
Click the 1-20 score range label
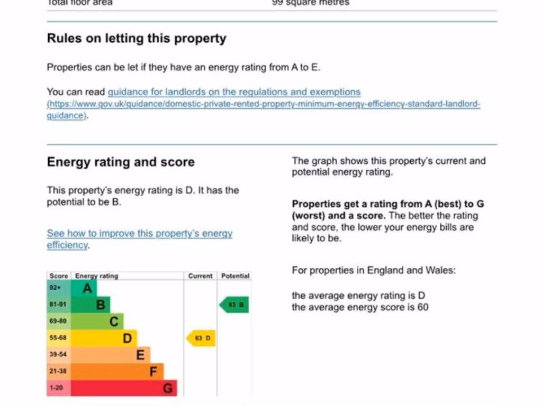56,388
